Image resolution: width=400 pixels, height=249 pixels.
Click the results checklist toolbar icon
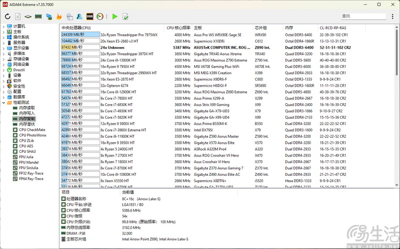125,17
